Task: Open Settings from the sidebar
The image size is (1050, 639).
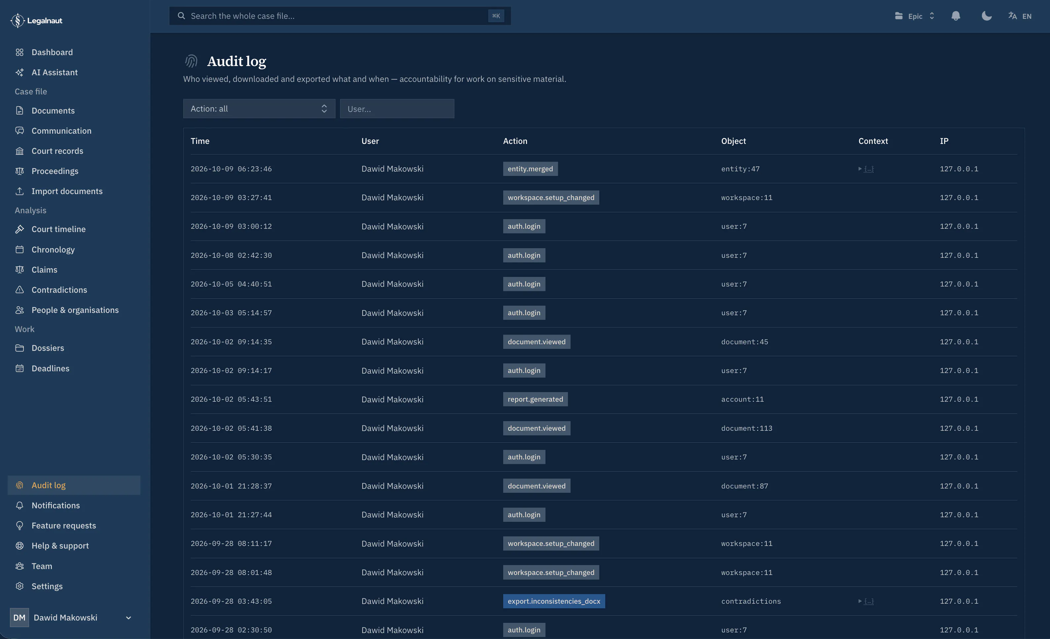Action: [x=74, y=586]
